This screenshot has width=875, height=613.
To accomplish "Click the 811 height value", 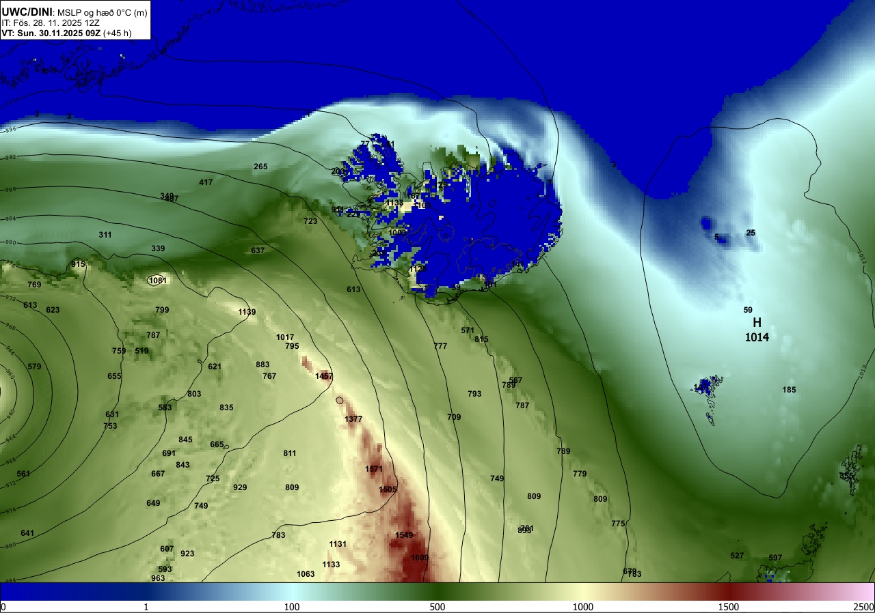I will coord(290,453).
